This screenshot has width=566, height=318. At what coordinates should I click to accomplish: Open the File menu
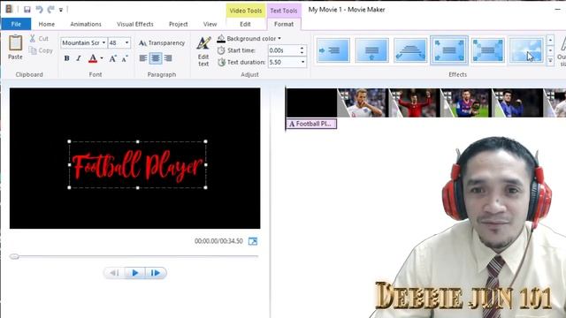click(x=16, y=24)
